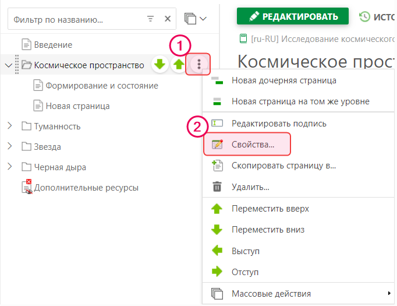The image size is (397, 306).
Task: Choose Новая дочерняя страница menu item
Action: click(x=299, y=80)
